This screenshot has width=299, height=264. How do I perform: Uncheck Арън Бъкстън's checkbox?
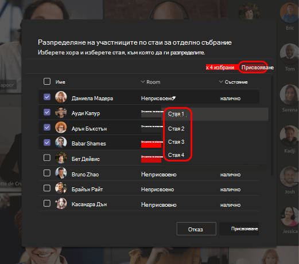click(47, 127)
